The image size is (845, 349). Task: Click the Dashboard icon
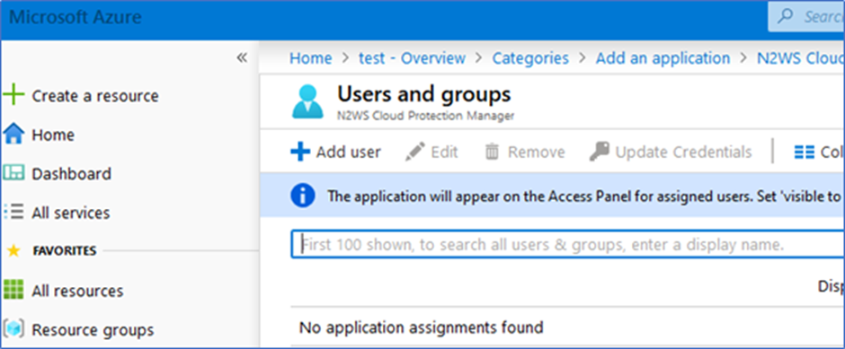click(x=13, y=173)
